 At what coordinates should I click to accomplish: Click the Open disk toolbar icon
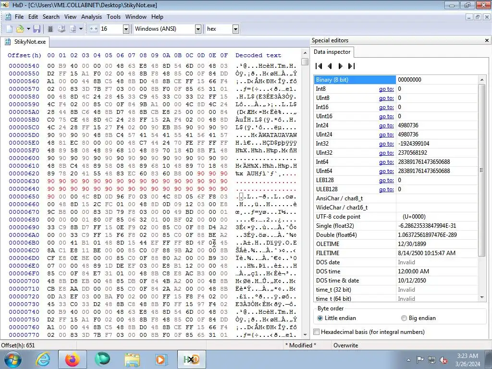click(x=61, y=29)
